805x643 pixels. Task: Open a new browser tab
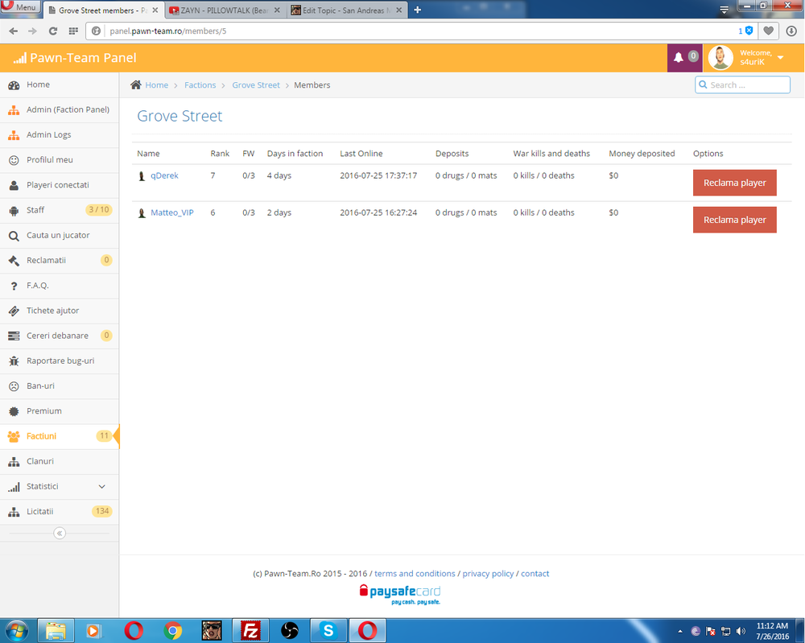click(417, 10)
